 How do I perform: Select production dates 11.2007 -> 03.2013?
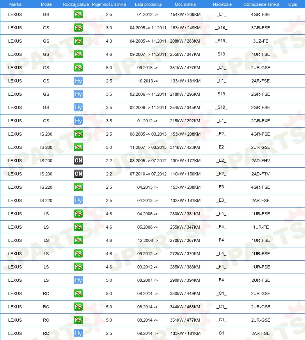pyautogui.click(x=148, y=147)
